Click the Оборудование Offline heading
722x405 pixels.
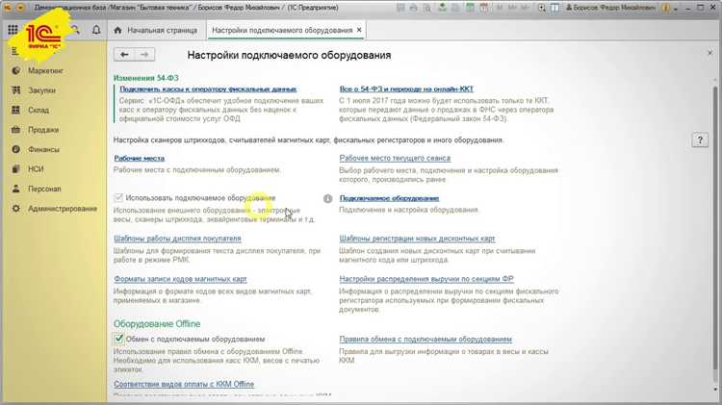point(157,324)
